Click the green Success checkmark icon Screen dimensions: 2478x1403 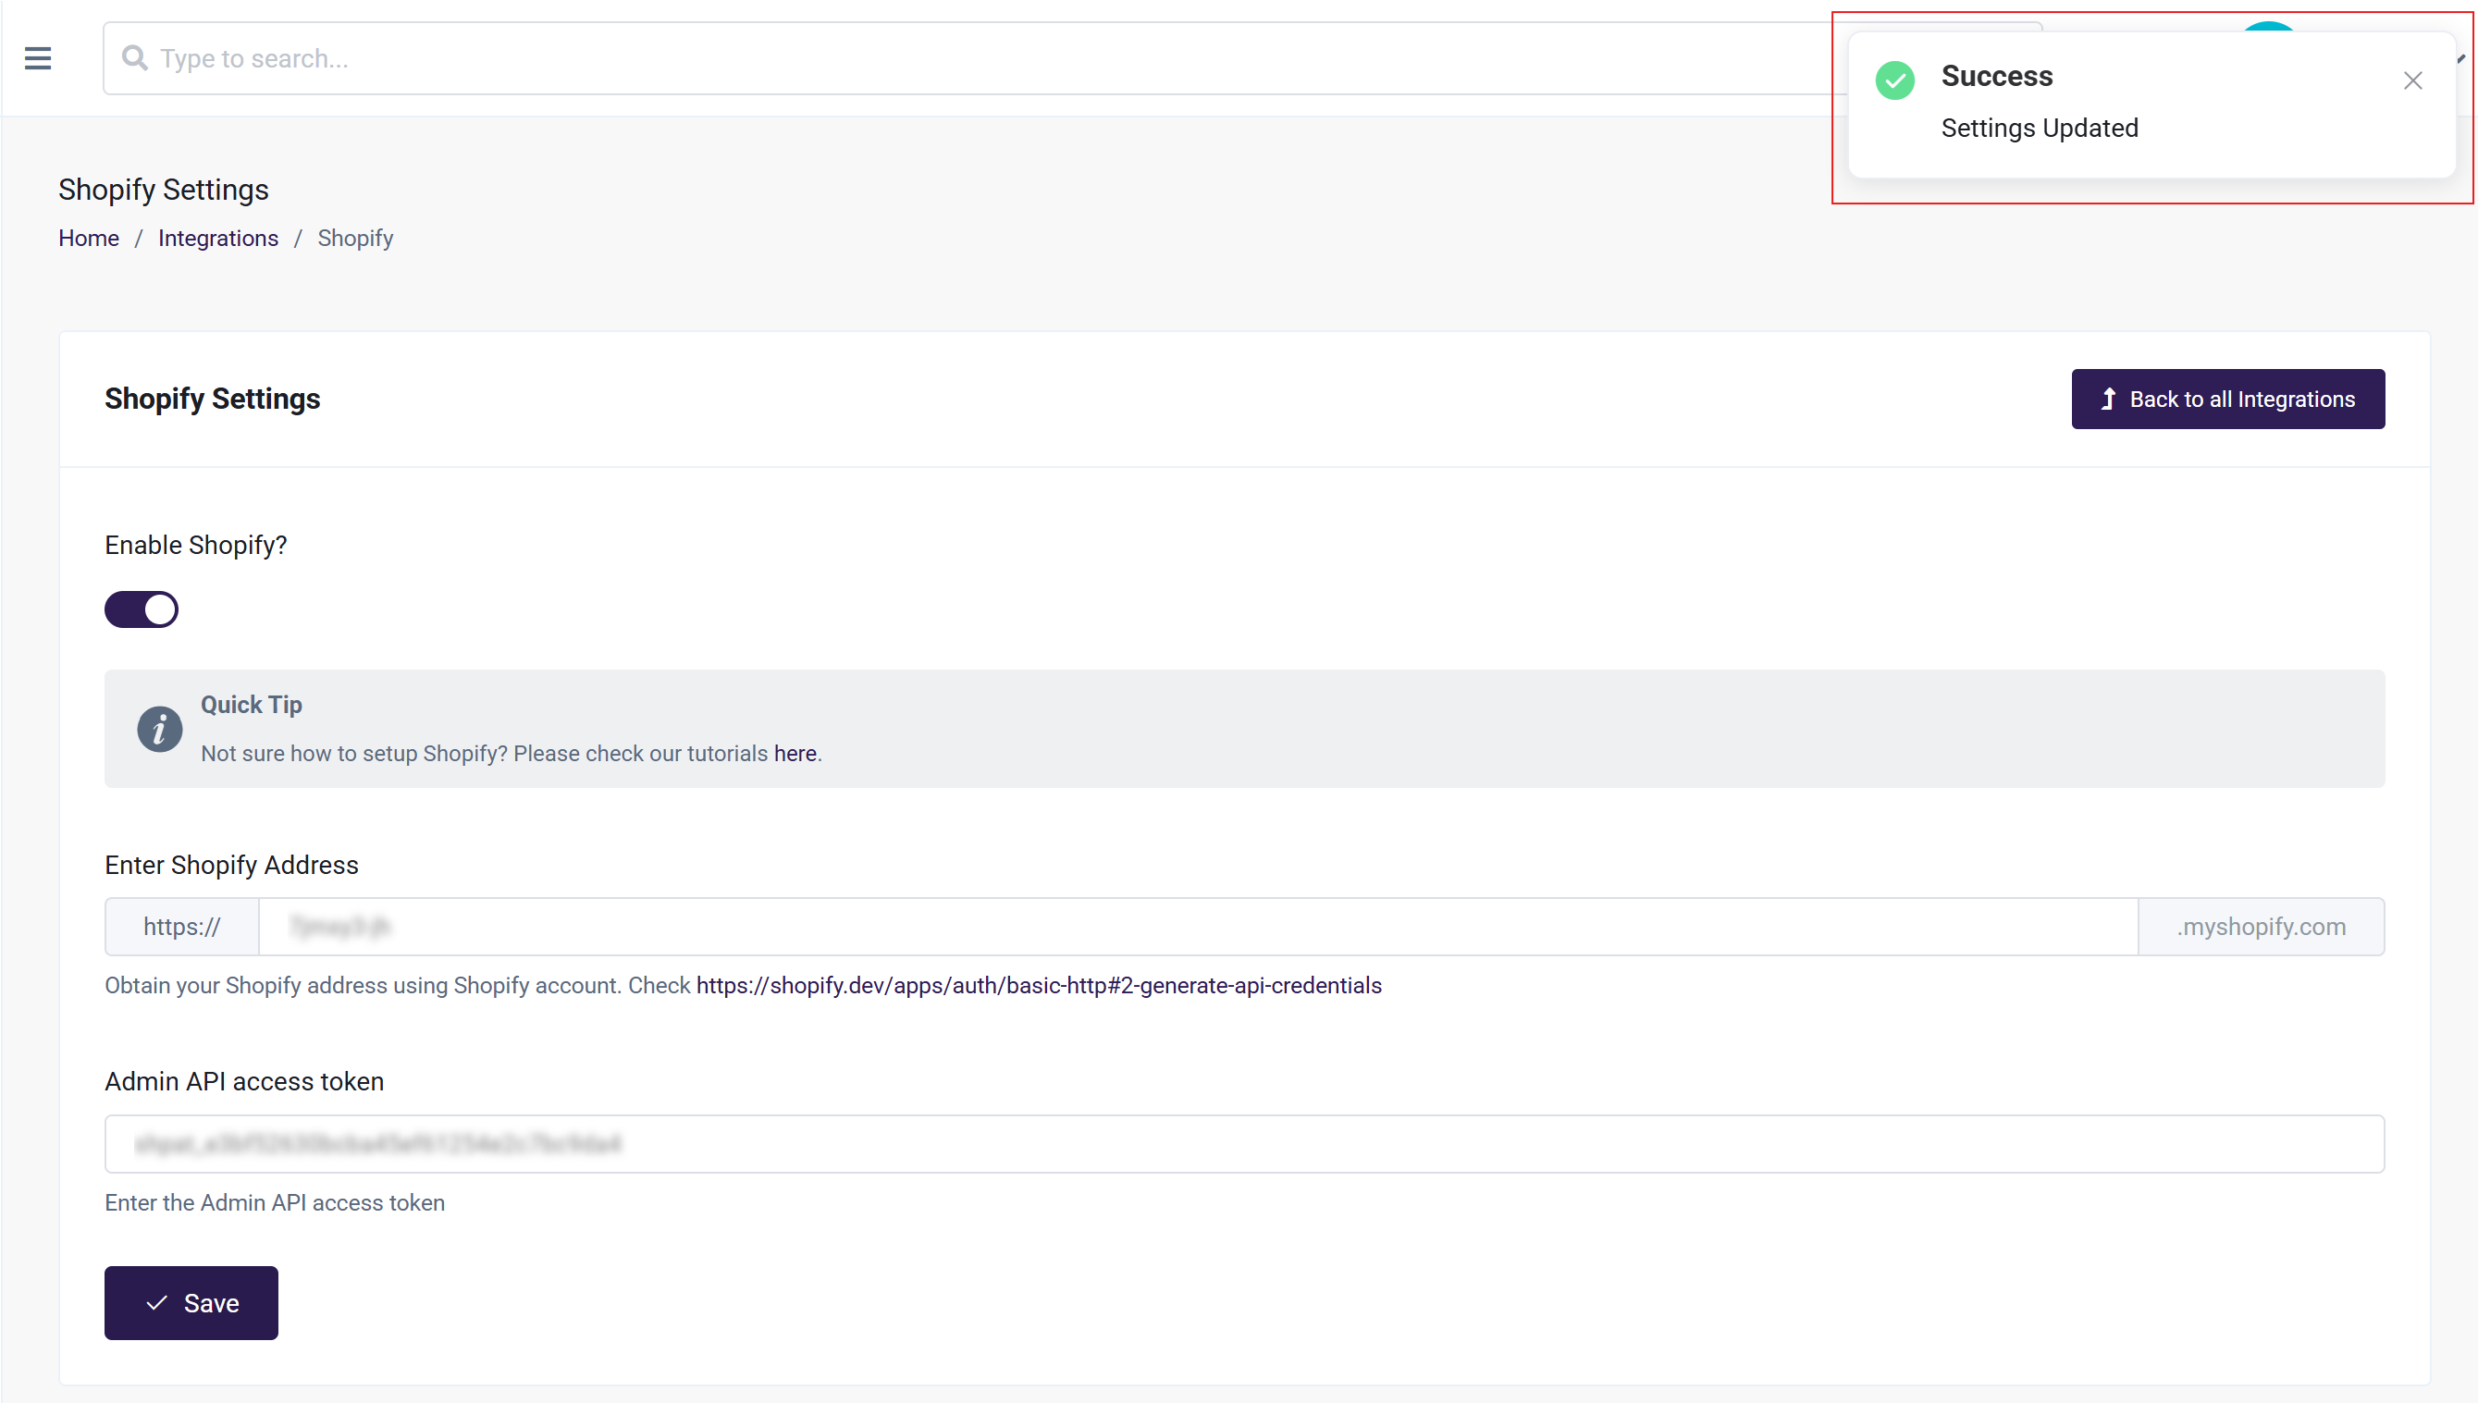pos(1894,80)
